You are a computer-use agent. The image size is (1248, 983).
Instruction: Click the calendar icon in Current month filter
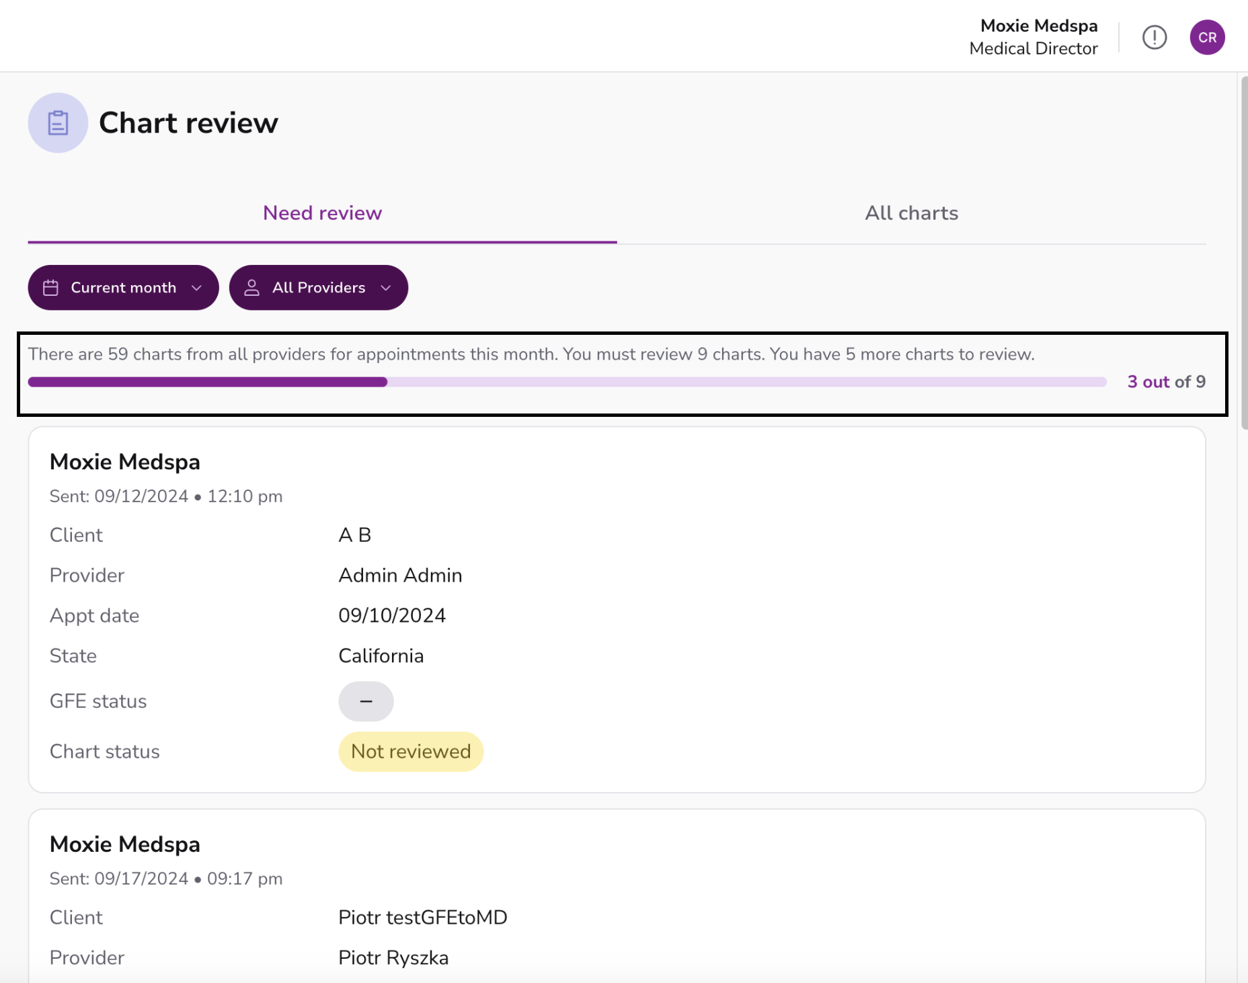tap(51, 288)
